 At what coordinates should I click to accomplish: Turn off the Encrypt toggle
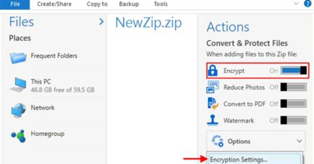pos(294,71)
